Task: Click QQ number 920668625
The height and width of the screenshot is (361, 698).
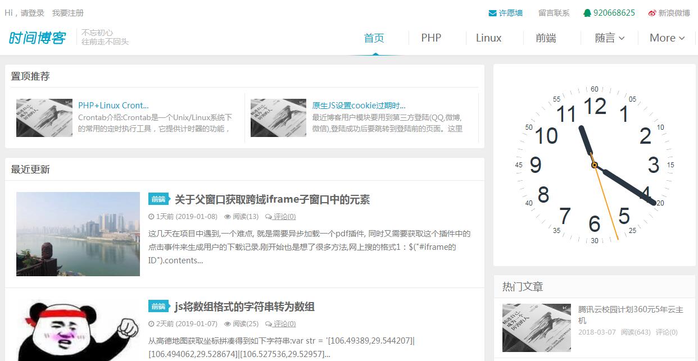Action: click(x=614, y=13)
